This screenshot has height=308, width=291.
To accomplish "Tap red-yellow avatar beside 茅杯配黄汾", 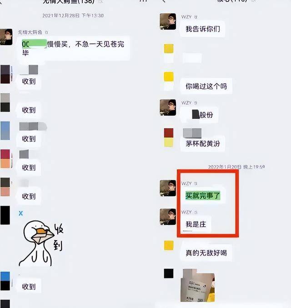I will pyautogui.click(x=169, y=137).
